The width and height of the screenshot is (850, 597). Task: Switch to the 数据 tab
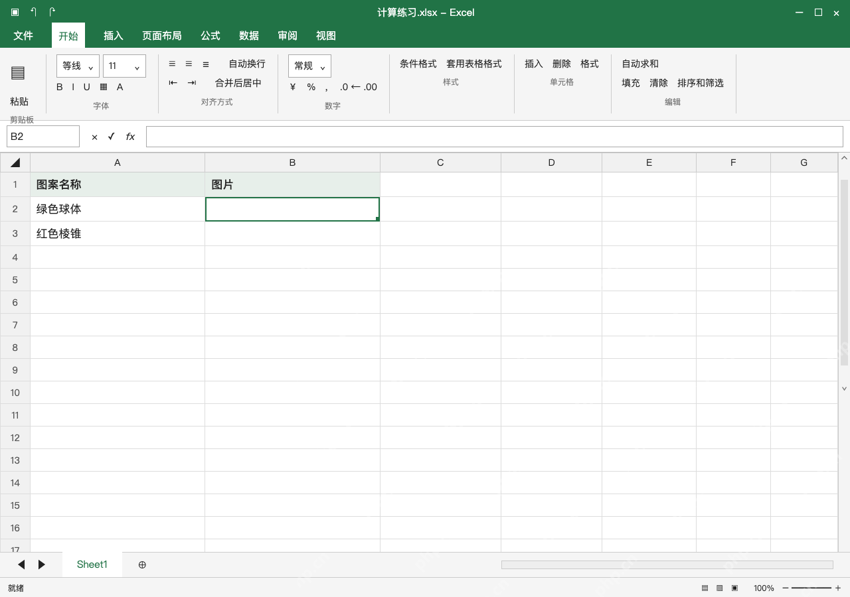click(x=249, y=36)
